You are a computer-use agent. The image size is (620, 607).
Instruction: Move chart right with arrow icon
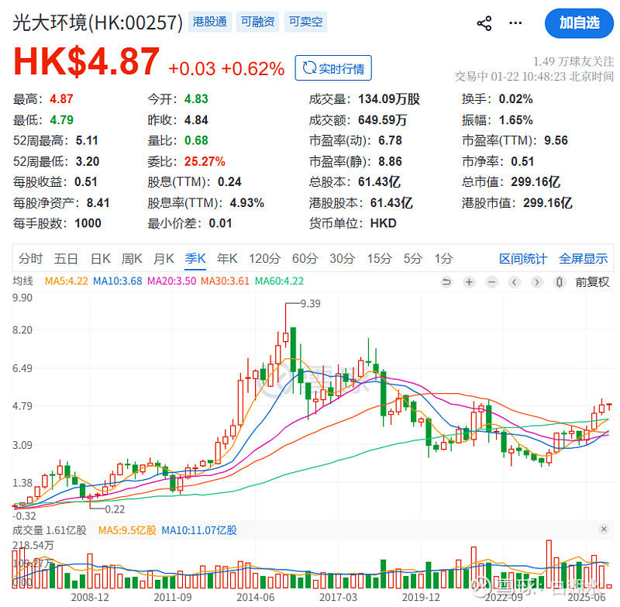tap(536, 282)
